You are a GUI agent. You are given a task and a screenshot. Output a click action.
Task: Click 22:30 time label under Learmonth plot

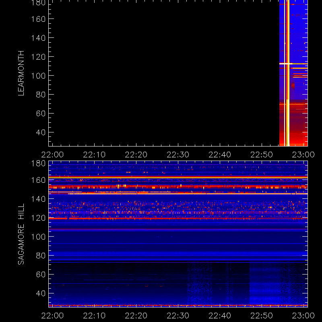(178, 155)
